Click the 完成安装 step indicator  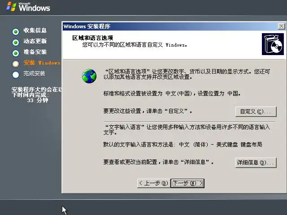pos(16,75)
